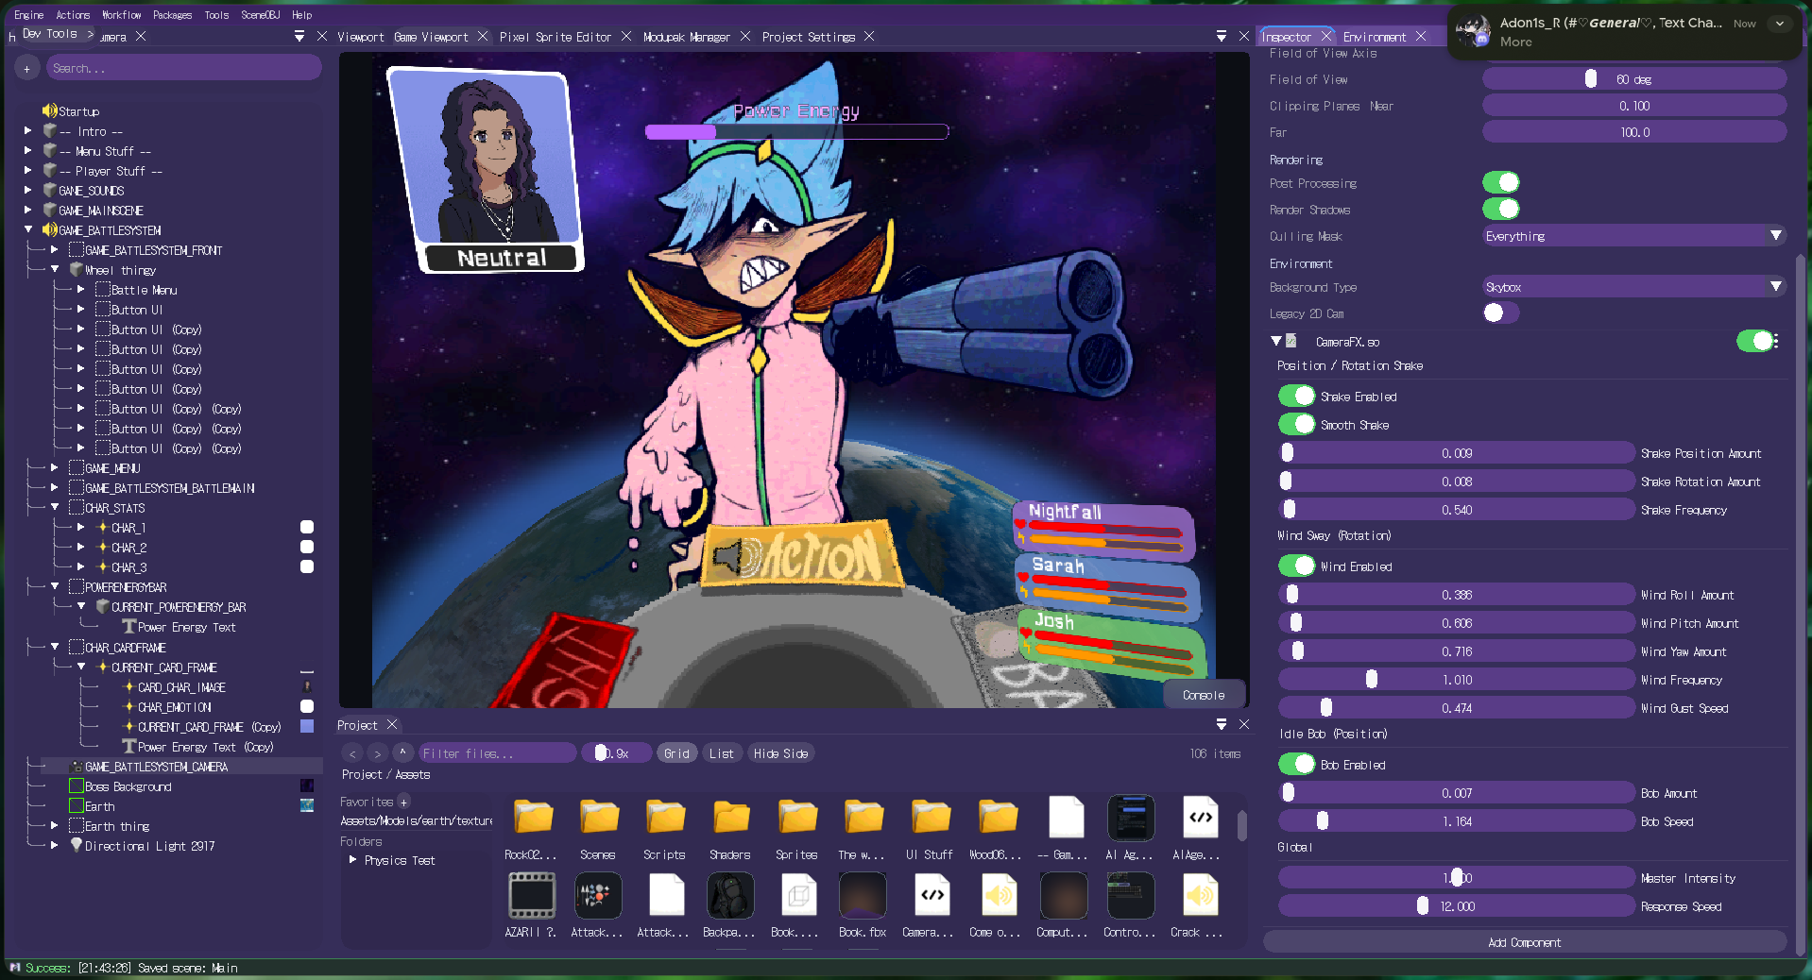Select the AZARII video file asset

pyautogui.click(x=532, y=905)
